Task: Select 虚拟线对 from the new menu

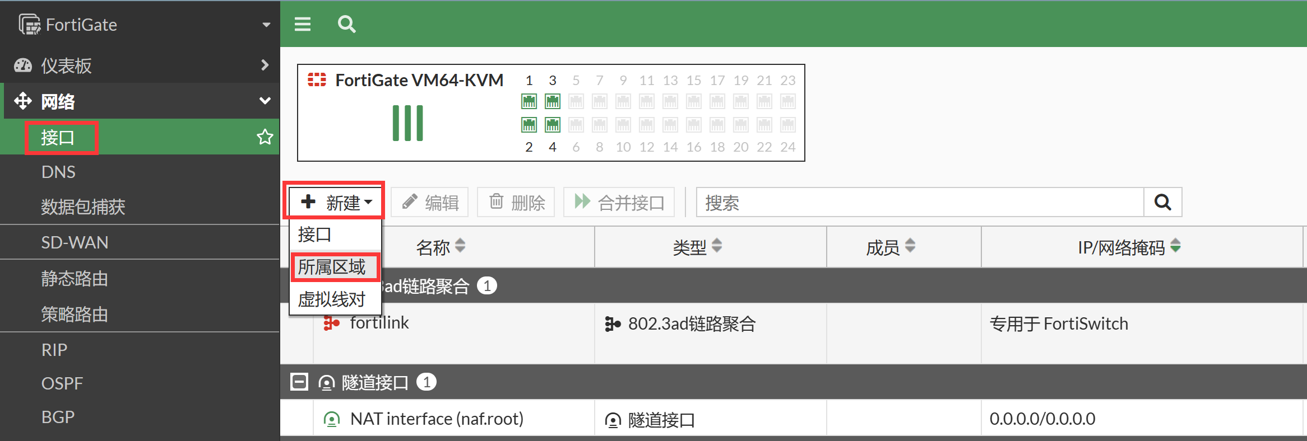Action: point(332,299)
